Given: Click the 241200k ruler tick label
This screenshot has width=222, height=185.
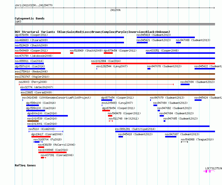Looking at the screenshot, I should pyautogui.click(x=115, y=10).
